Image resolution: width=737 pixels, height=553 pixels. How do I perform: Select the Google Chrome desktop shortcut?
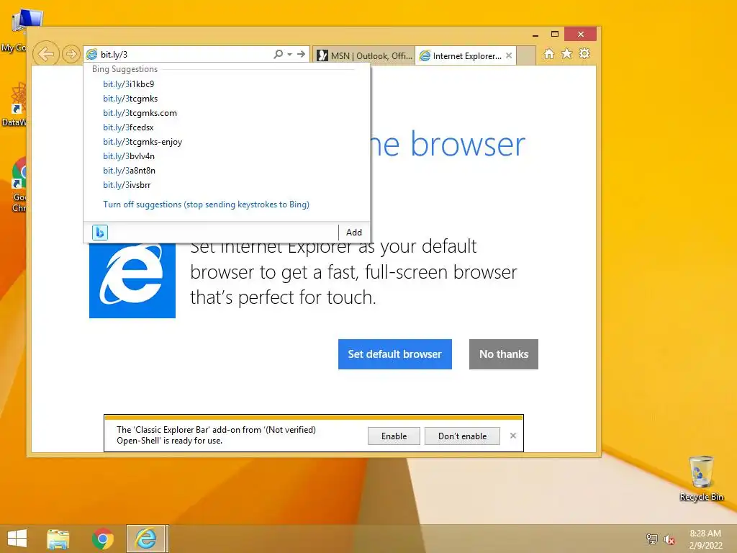tap(19, 185)
